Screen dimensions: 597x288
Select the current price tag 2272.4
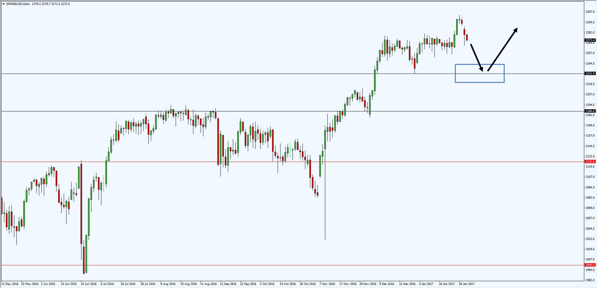(x=590, y=40)
